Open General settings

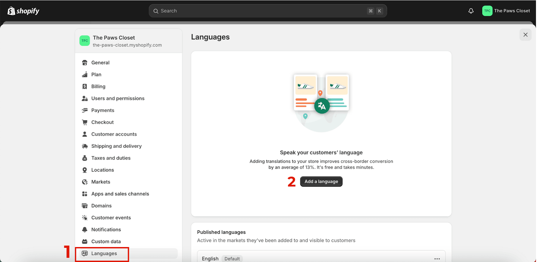coord(128,63)
